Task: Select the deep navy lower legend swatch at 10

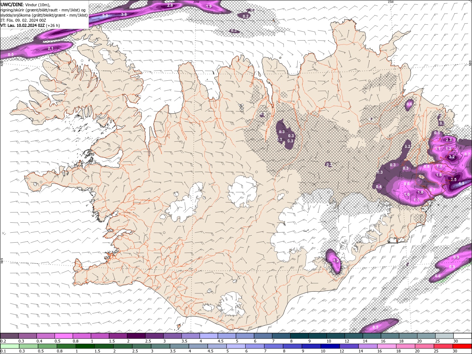Action: [x=330, y=346]
